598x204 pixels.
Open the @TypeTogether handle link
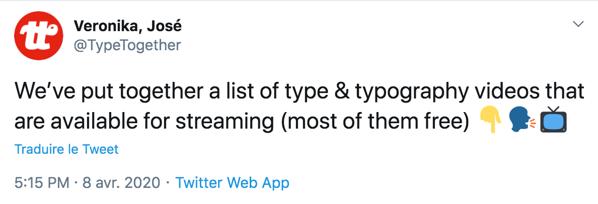point(127,45)
